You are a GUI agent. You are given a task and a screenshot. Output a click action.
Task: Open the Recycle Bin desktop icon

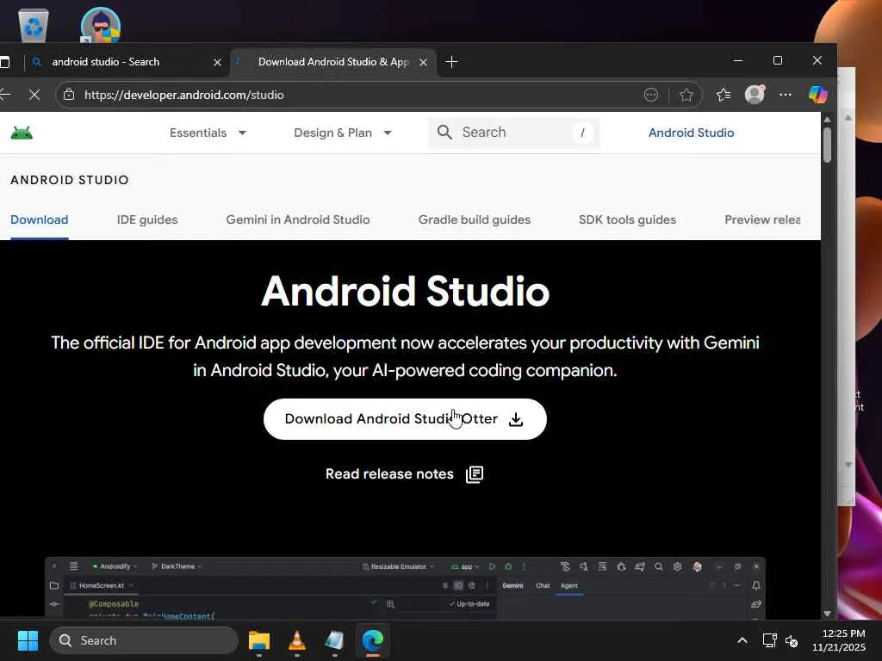pyautogui.click(x=34, y=25)
